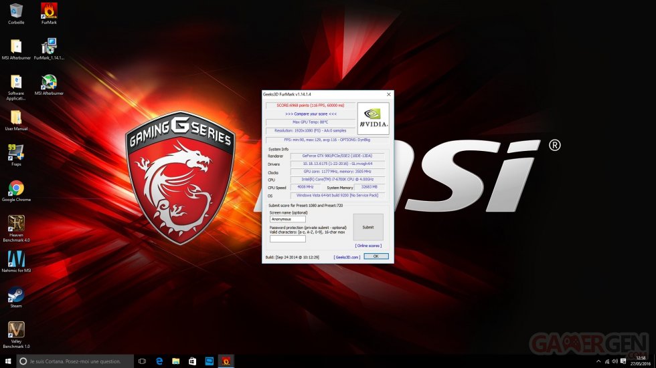Image resolution: width=656 pixels, height=368 pixels.
Task: Click the Drivers value 10.18.13.6175
Action: coord(337,164)
